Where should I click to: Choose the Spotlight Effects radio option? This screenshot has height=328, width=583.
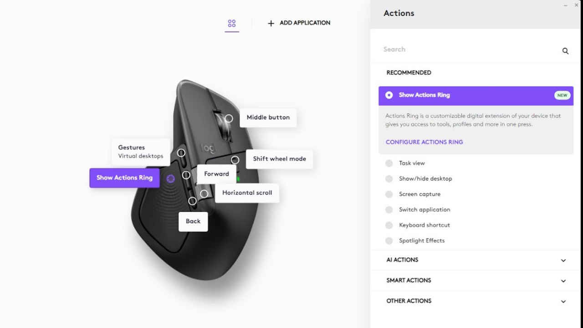(x=389, y=241)
